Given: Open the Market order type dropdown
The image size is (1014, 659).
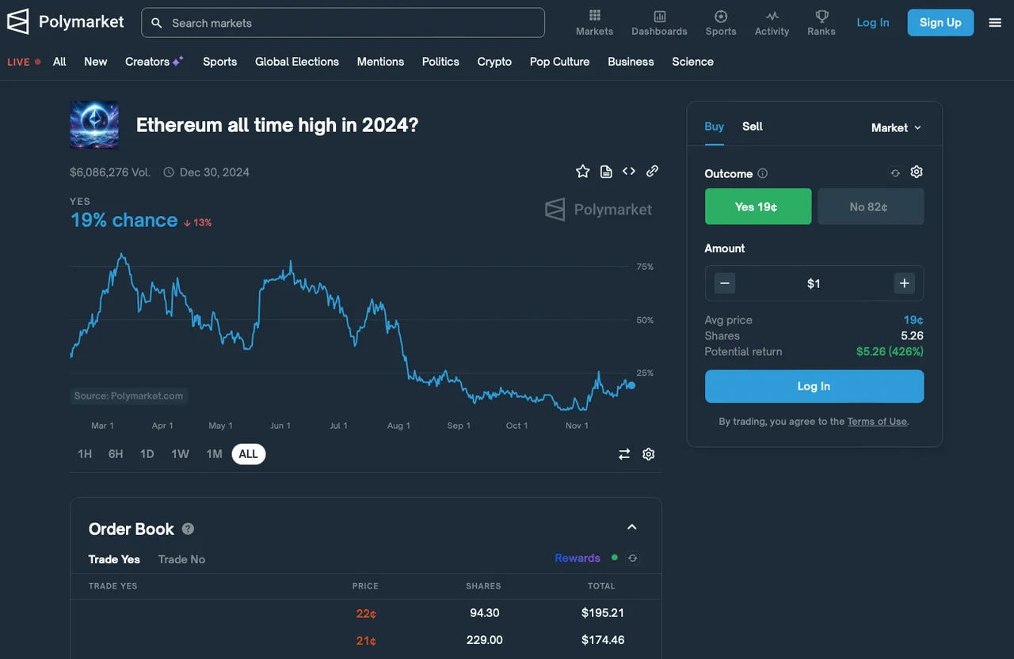Looking at the screenshot, I should [896, 127].
